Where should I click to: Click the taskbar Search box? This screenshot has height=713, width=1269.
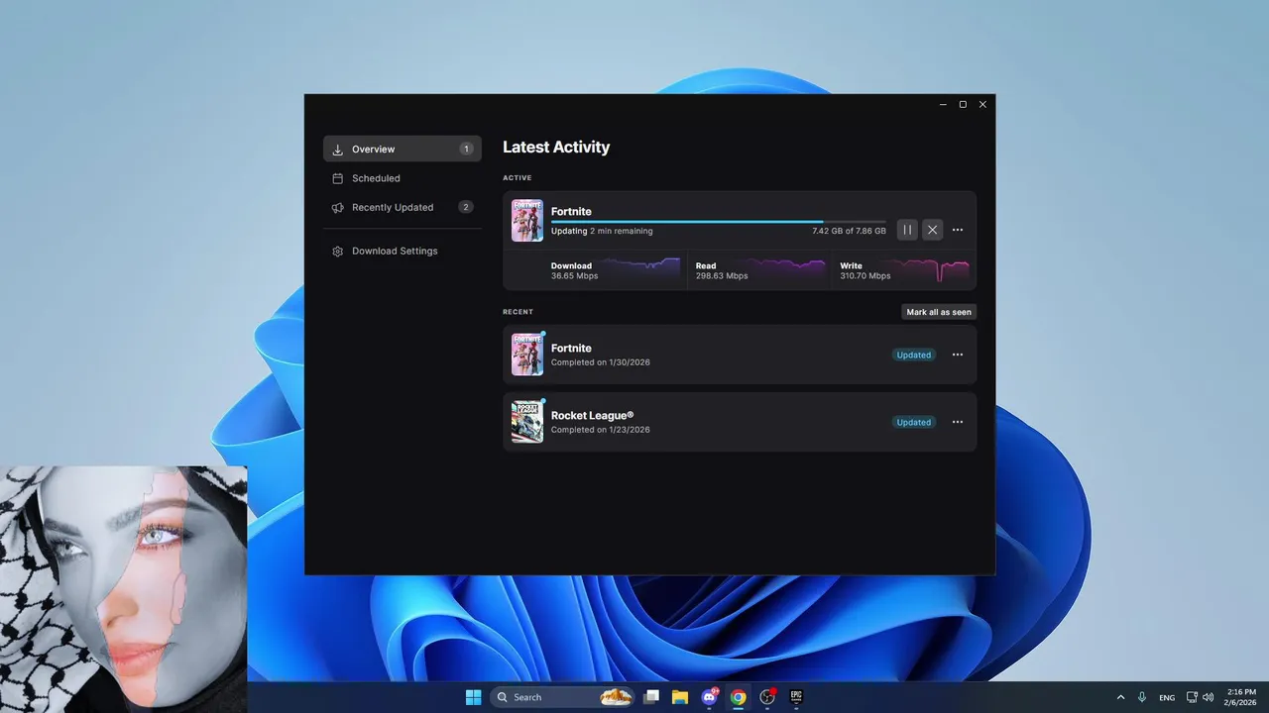[x=563, y=697]
